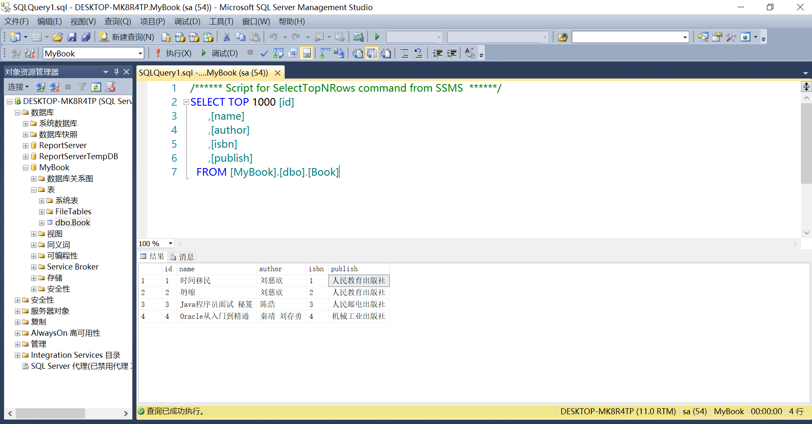
Task: Click the Increase Indent icon
Action: (451, 53)
